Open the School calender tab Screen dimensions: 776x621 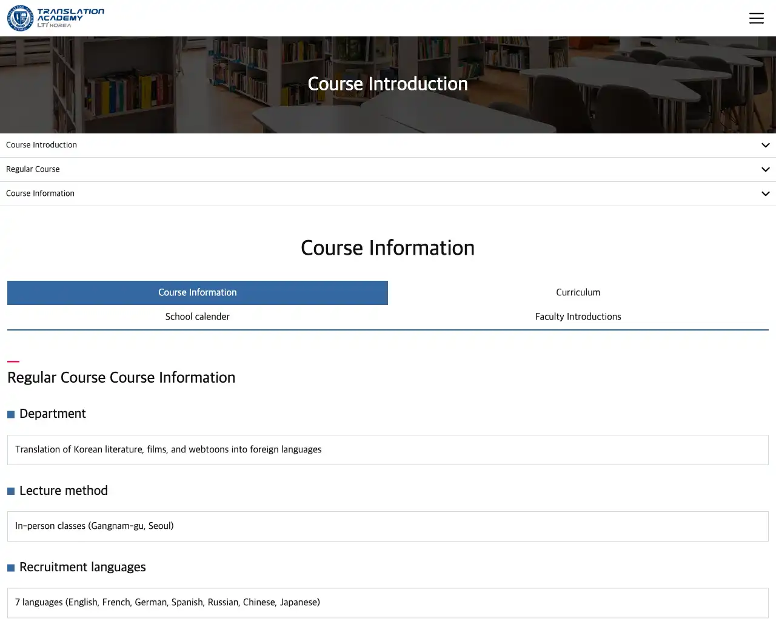tap(198, 317)
